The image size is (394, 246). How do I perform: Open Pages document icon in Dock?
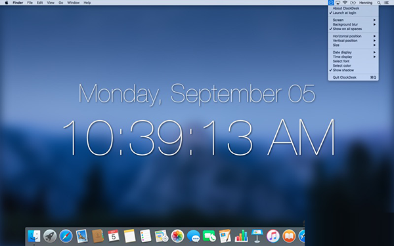[225, 236]
